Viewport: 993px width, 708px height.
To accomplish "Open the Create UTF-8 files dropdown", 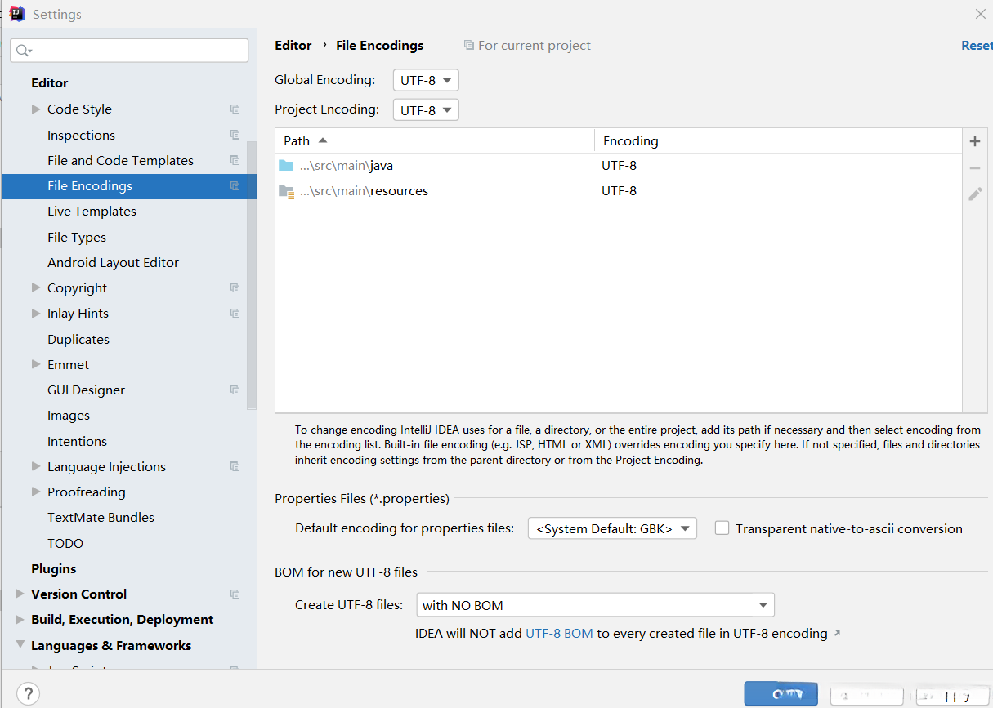I will (x=595, y=605).
